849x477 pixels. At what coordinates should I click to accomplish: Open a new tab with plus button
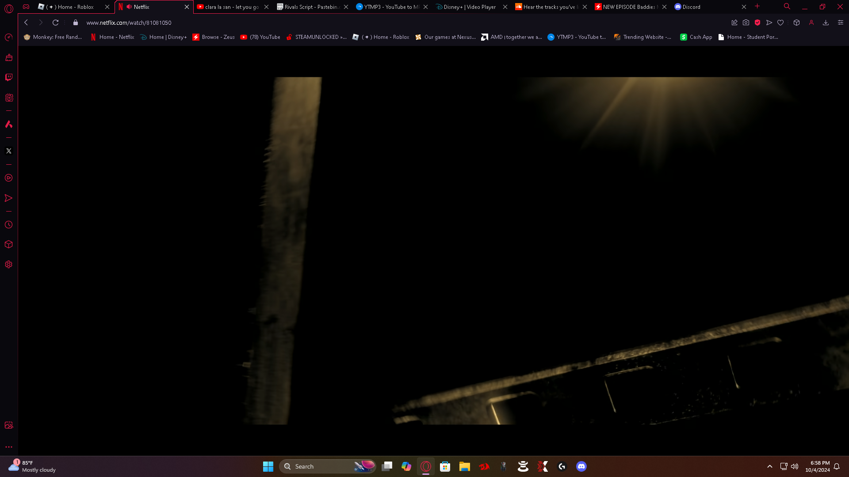757,6
